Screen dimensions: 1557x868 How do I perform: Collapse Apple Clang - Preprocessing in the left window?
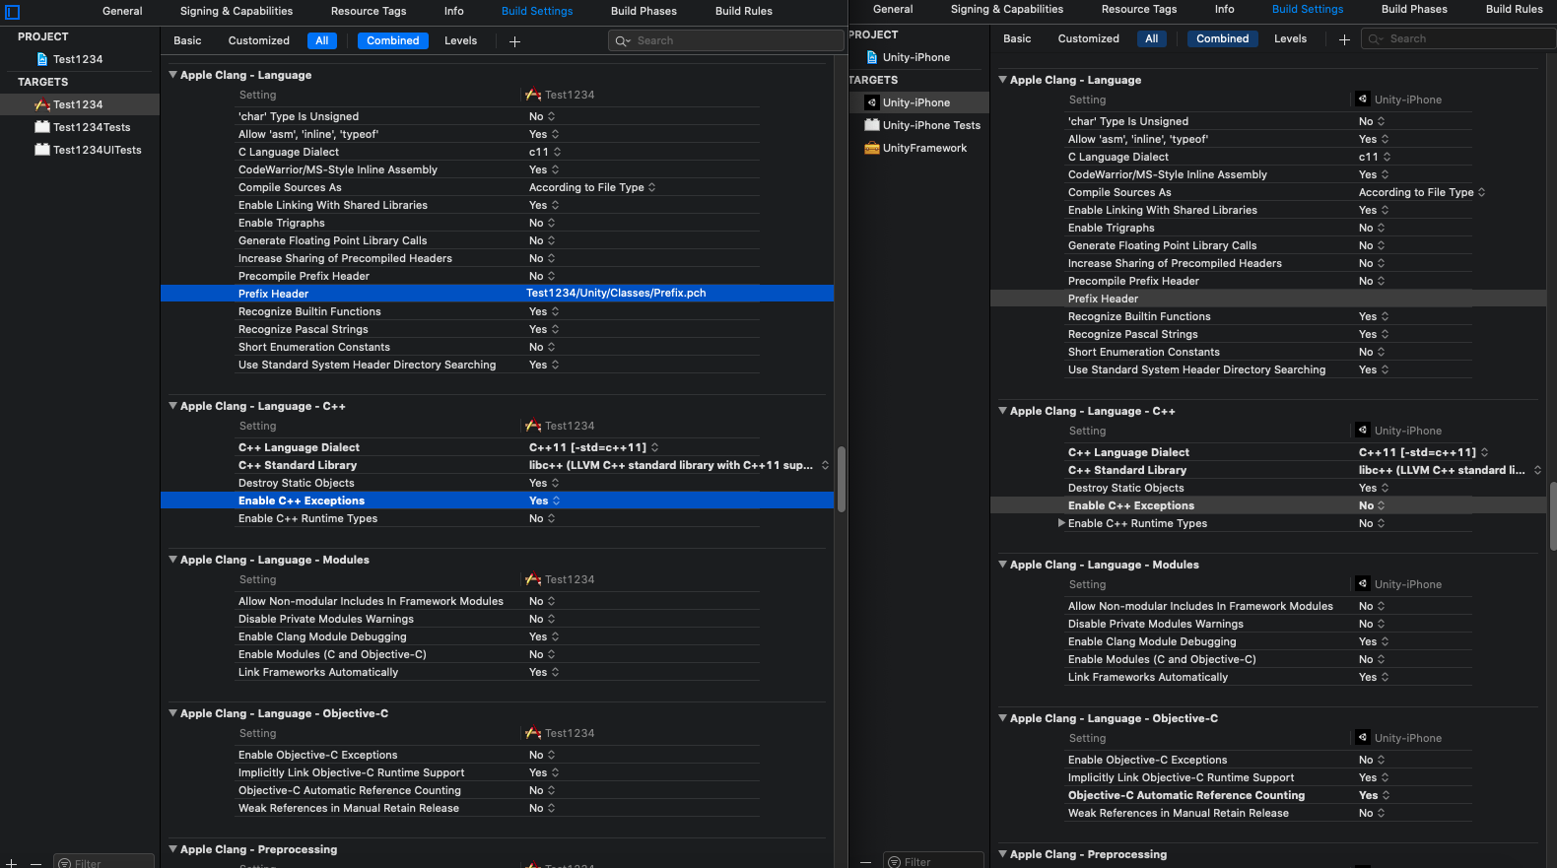click(173, 849)
